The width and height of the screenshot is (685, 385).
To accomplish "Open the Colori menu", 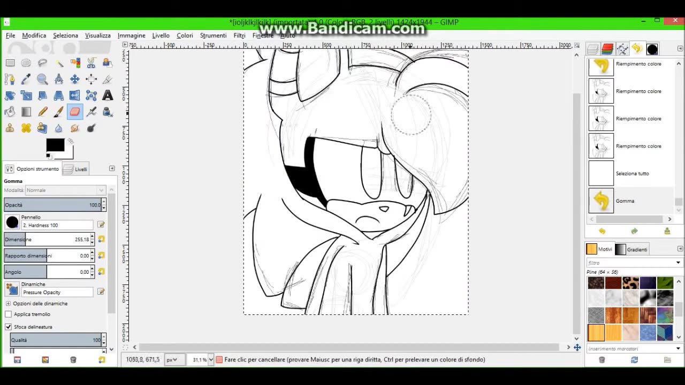I will coord(185,35).
